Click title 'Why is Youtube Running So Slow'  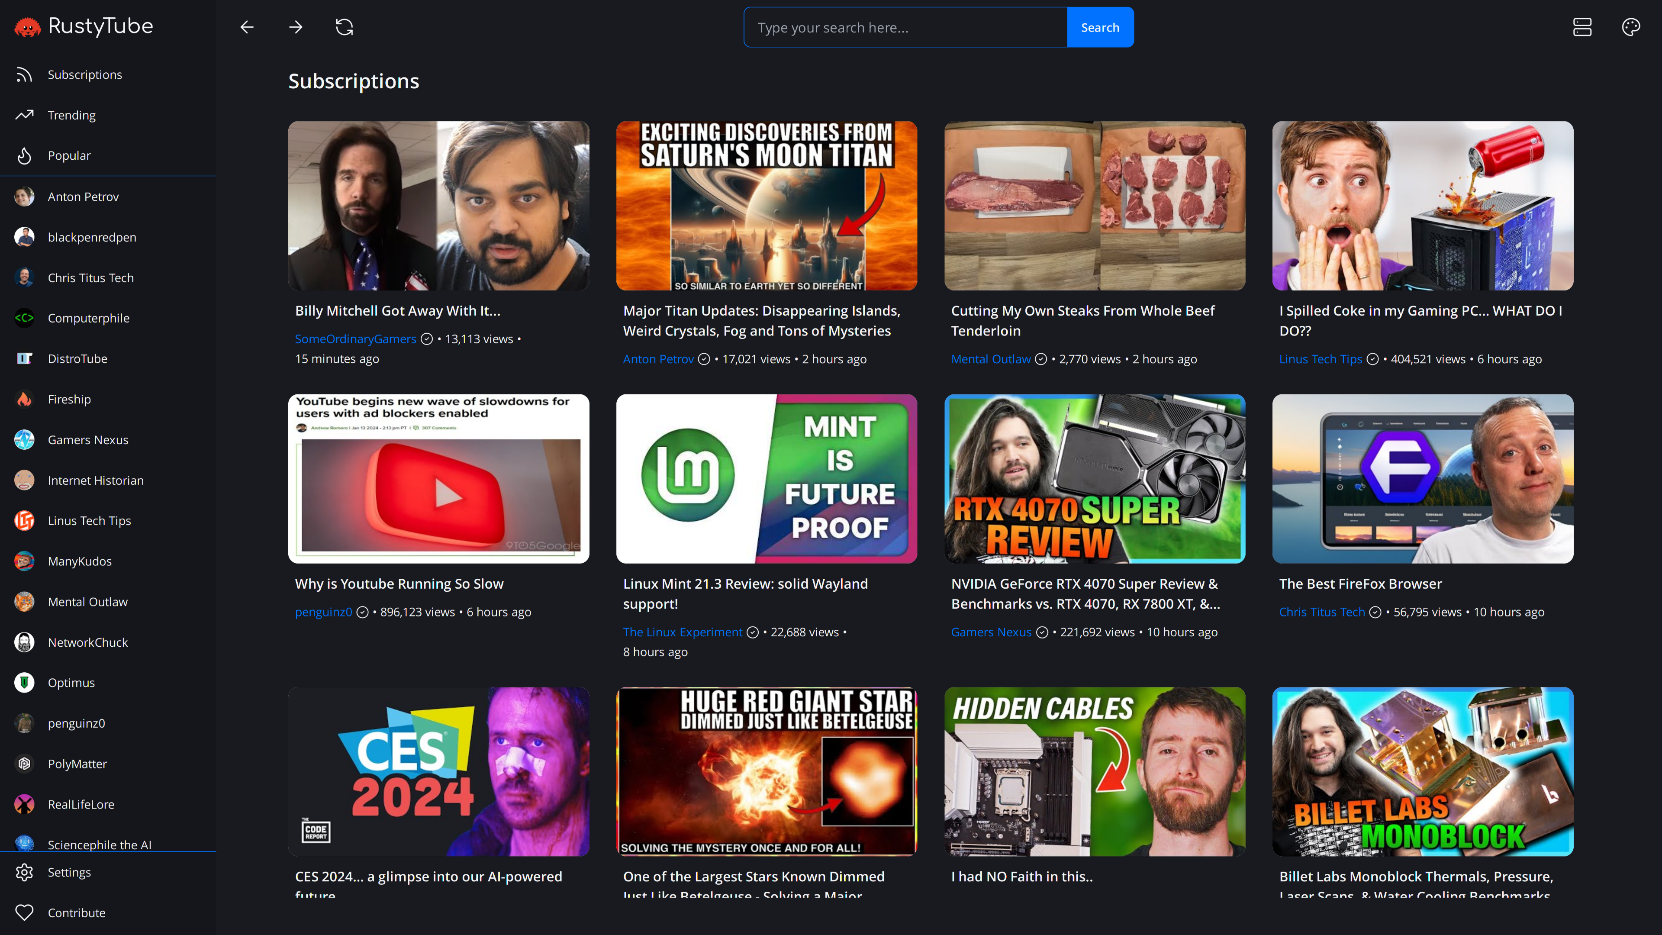point(399,584)
